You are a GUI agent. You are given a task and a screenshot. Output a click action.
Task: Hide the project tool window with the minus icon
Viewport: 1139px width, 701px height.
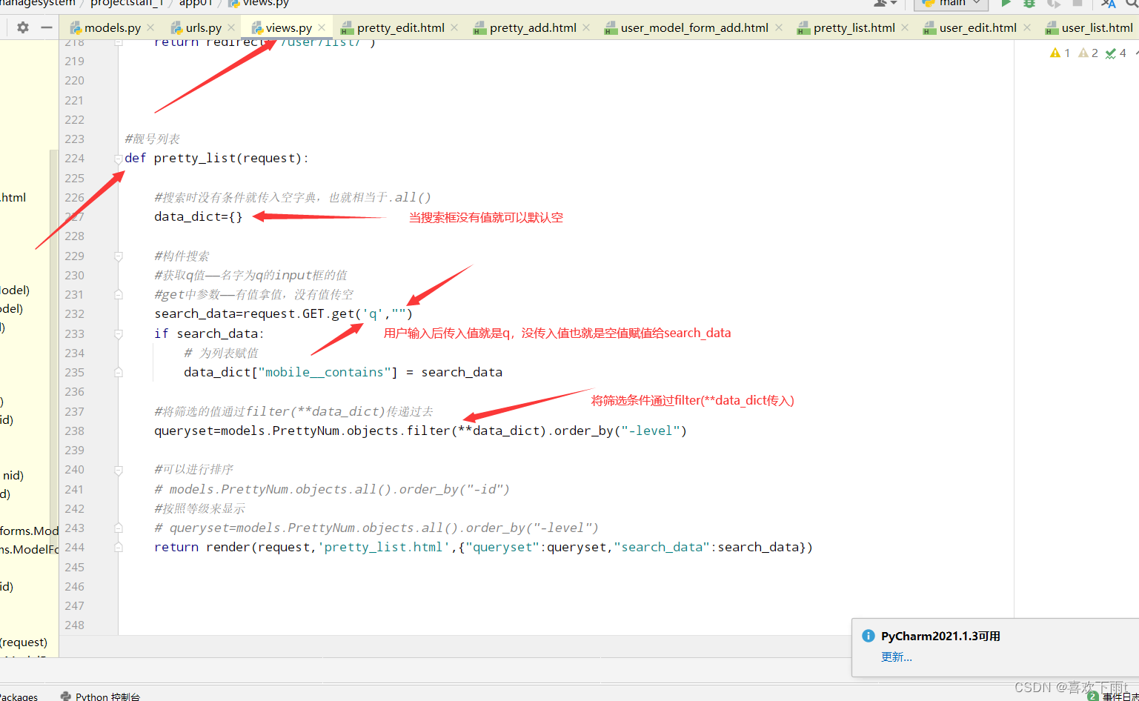[47, 27]
